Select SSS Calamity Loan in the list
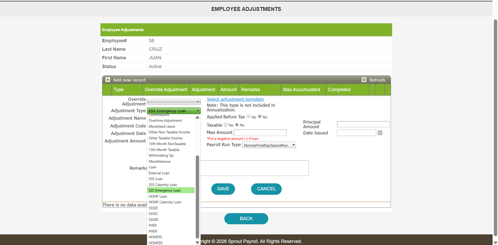This screenshot has width=498, height=245. (x=171, y=185)
